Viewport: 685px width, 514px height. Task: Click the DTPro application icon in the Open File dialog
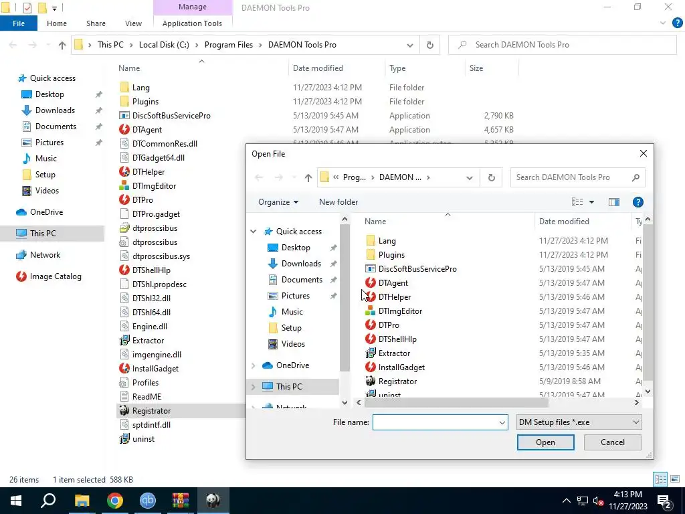point(371,325)
